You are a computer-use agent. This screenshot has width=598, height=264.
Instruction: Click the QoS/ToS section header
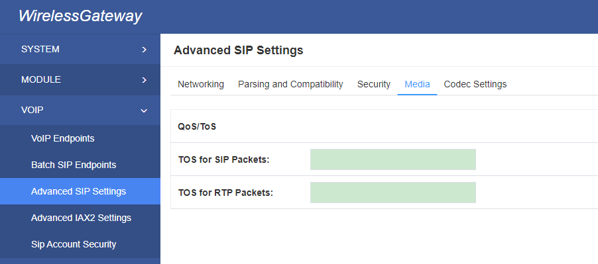(x=197, y=126)
